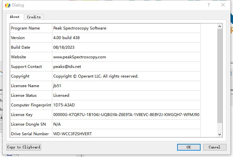The height and width of the screenshot is (157, 233).
Task: Switch to the Credits tab
Action: point(34,17)
